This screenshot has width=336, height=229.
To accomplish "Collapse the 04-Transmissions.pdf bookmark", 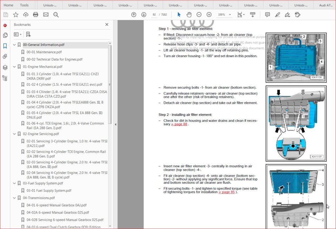I will (x=14, y=198).
